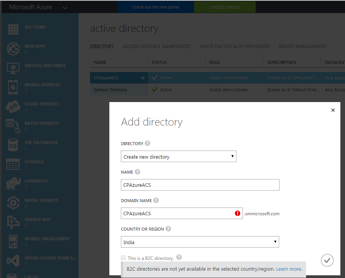The image size is (345, 278).
Task: Select the Cloud Services gear-cloud icon
Action: (13, 107)
